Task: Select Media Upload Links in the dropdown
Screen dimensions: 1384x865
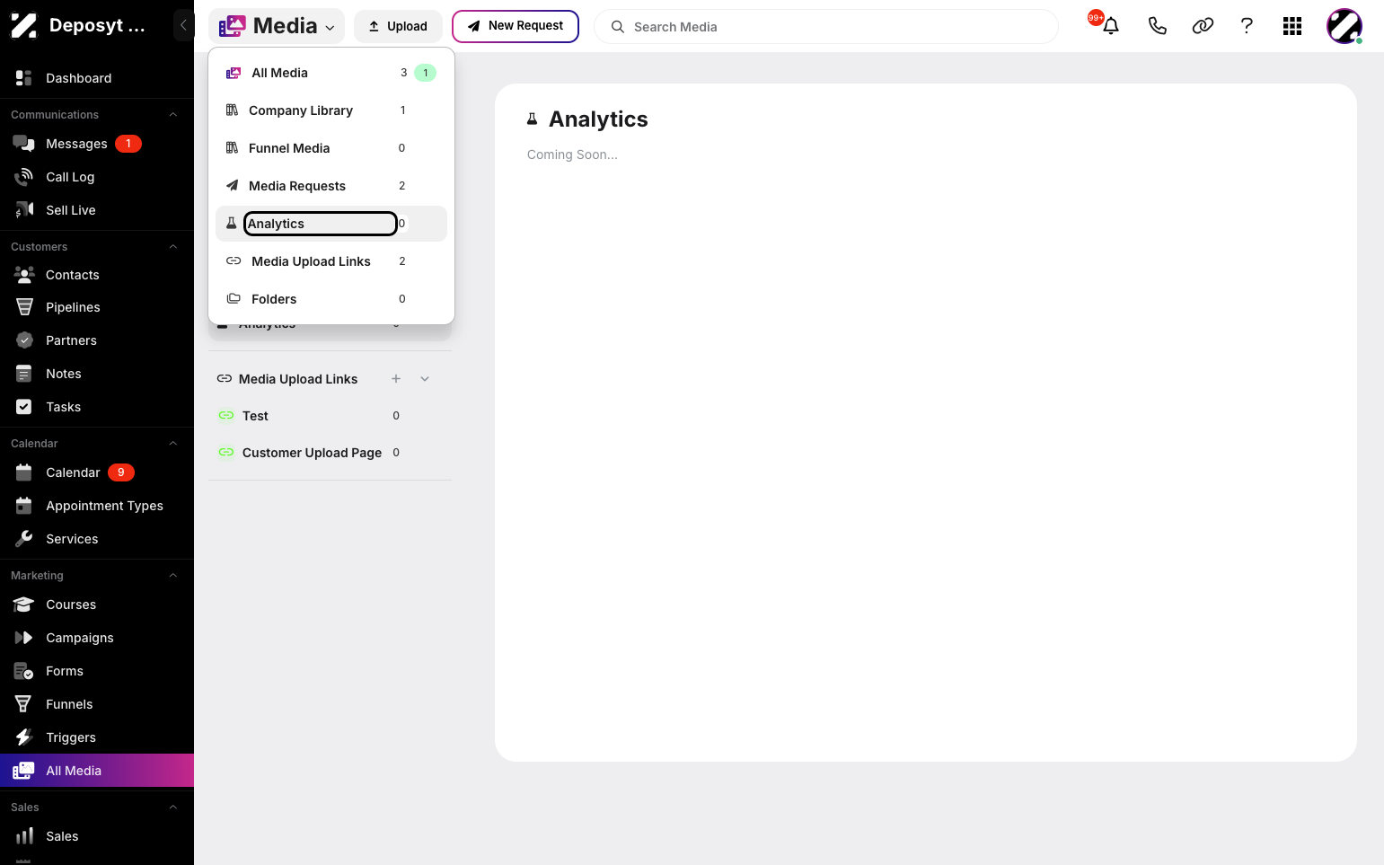Action: tap(331, 261)
